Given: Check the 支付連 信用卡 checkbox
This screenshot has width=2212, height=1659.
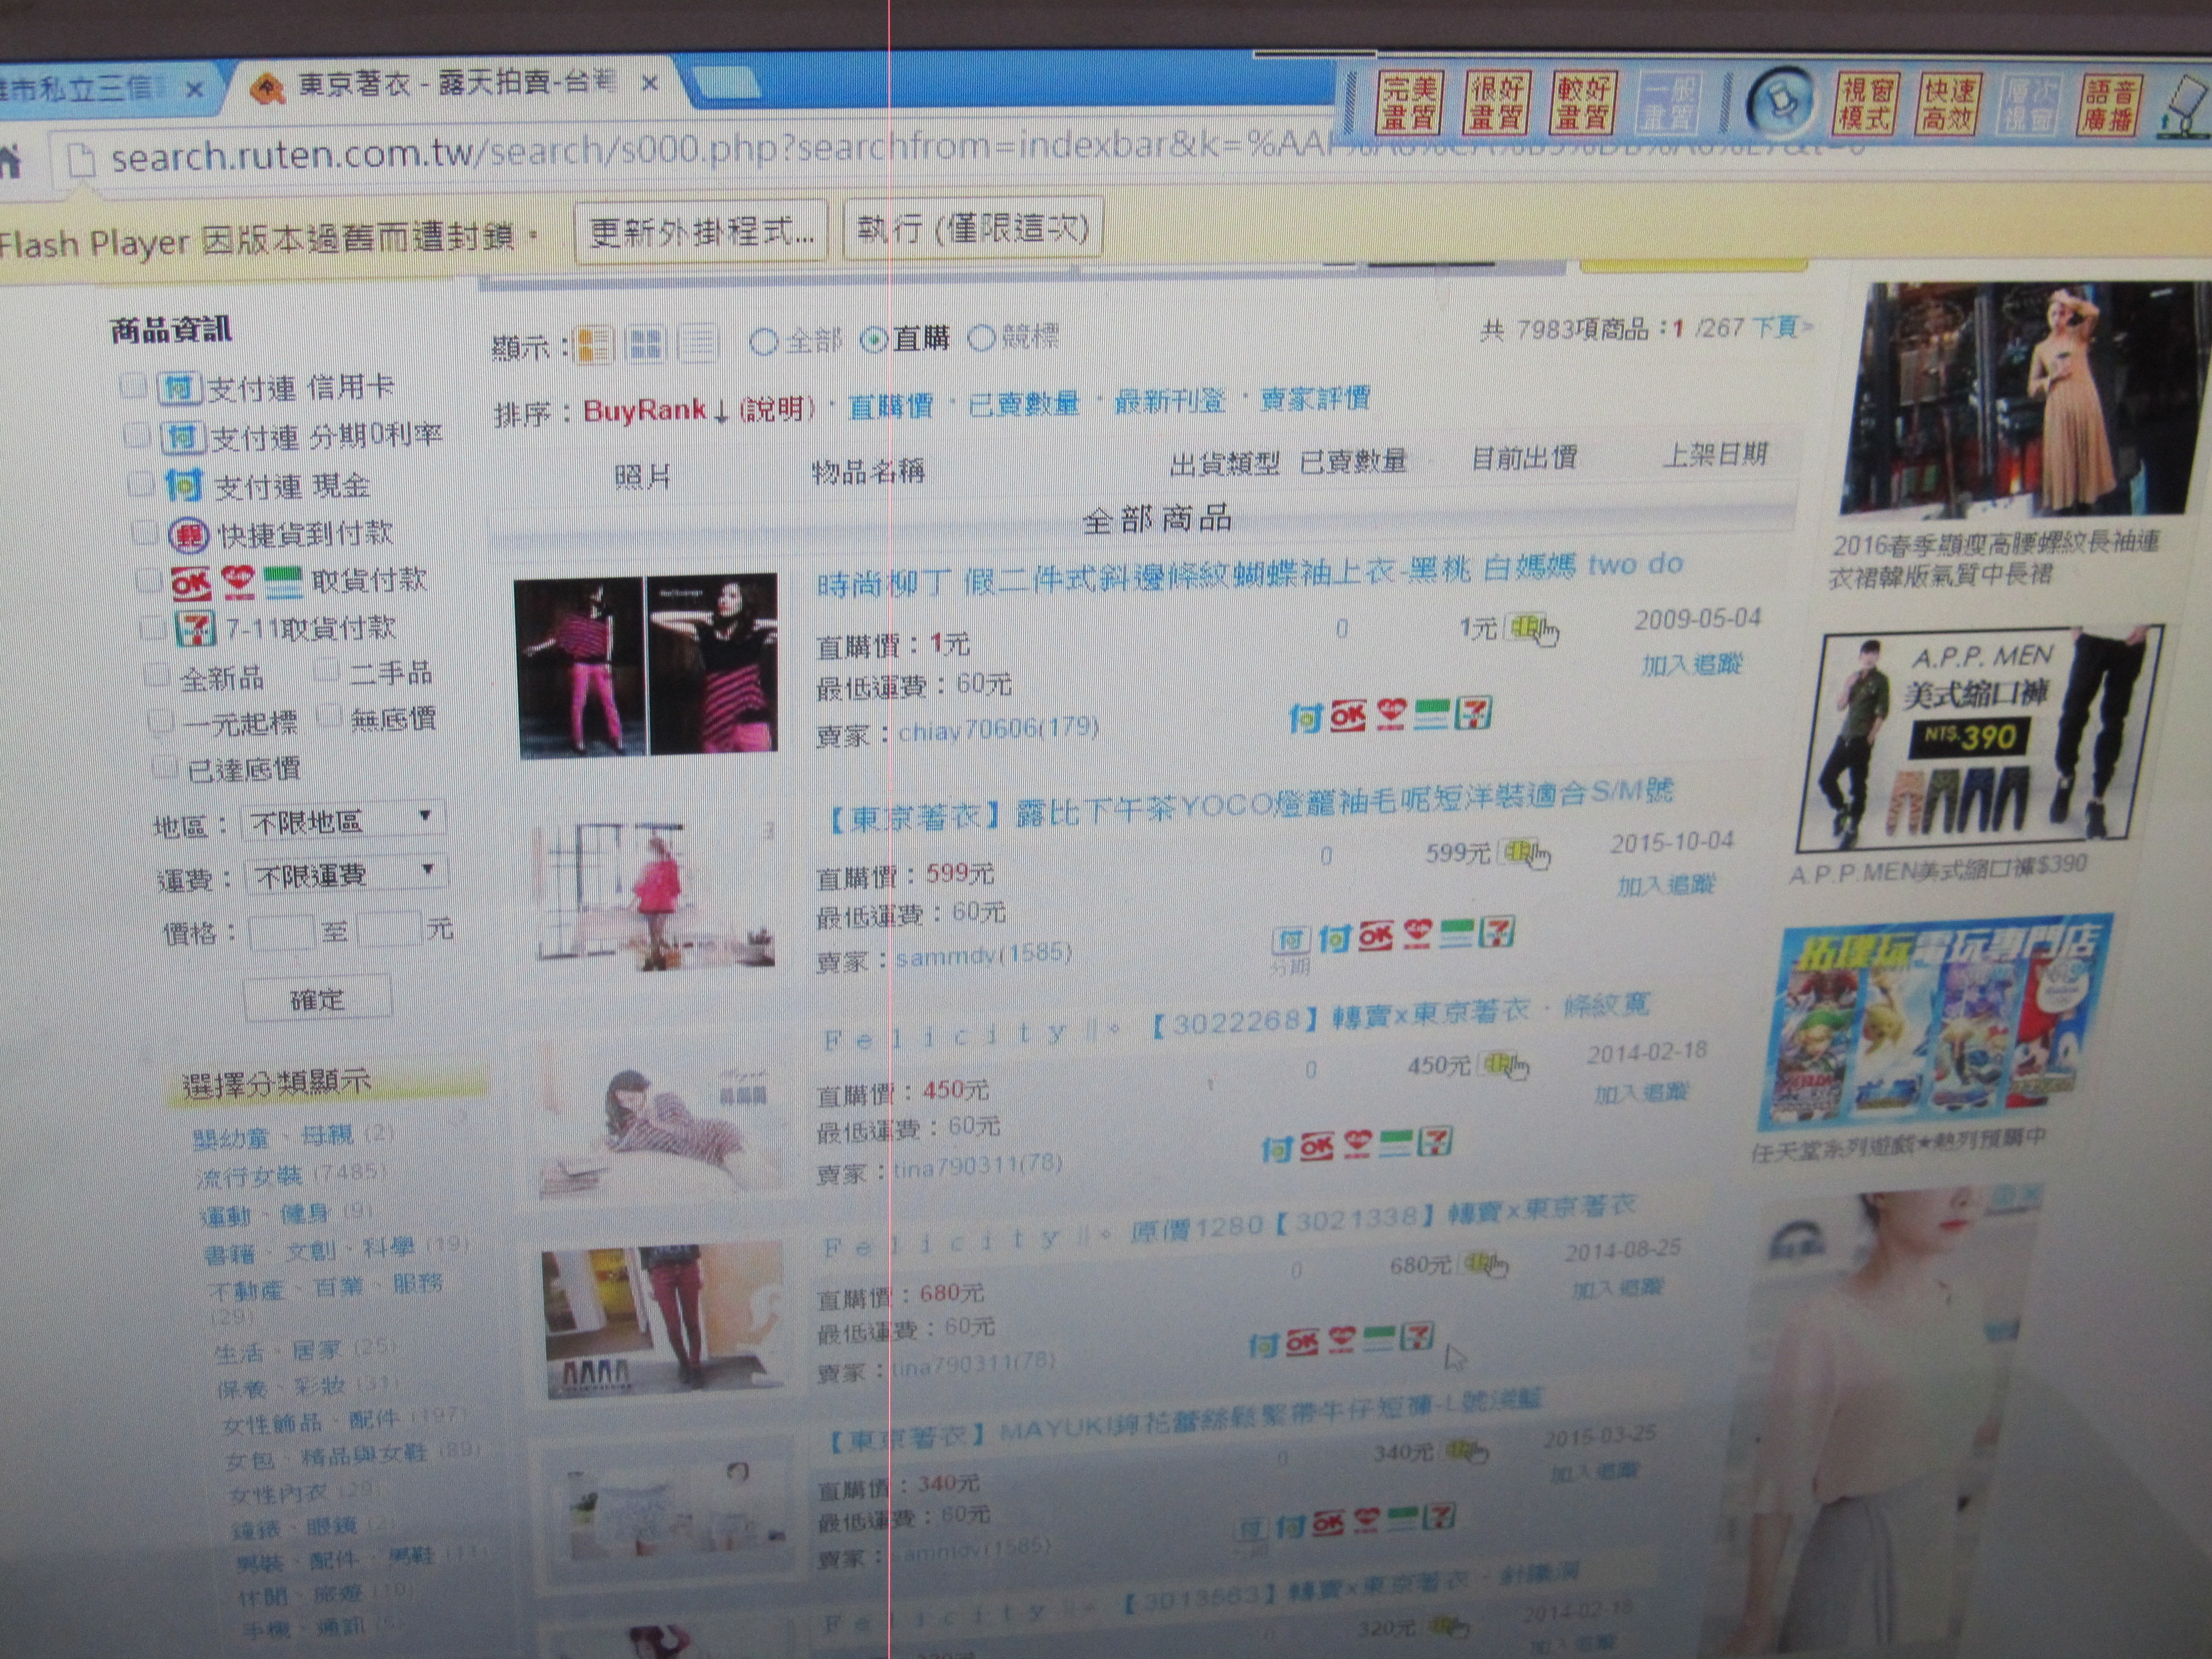Looking at the screenshot, I should click(133, 385).
